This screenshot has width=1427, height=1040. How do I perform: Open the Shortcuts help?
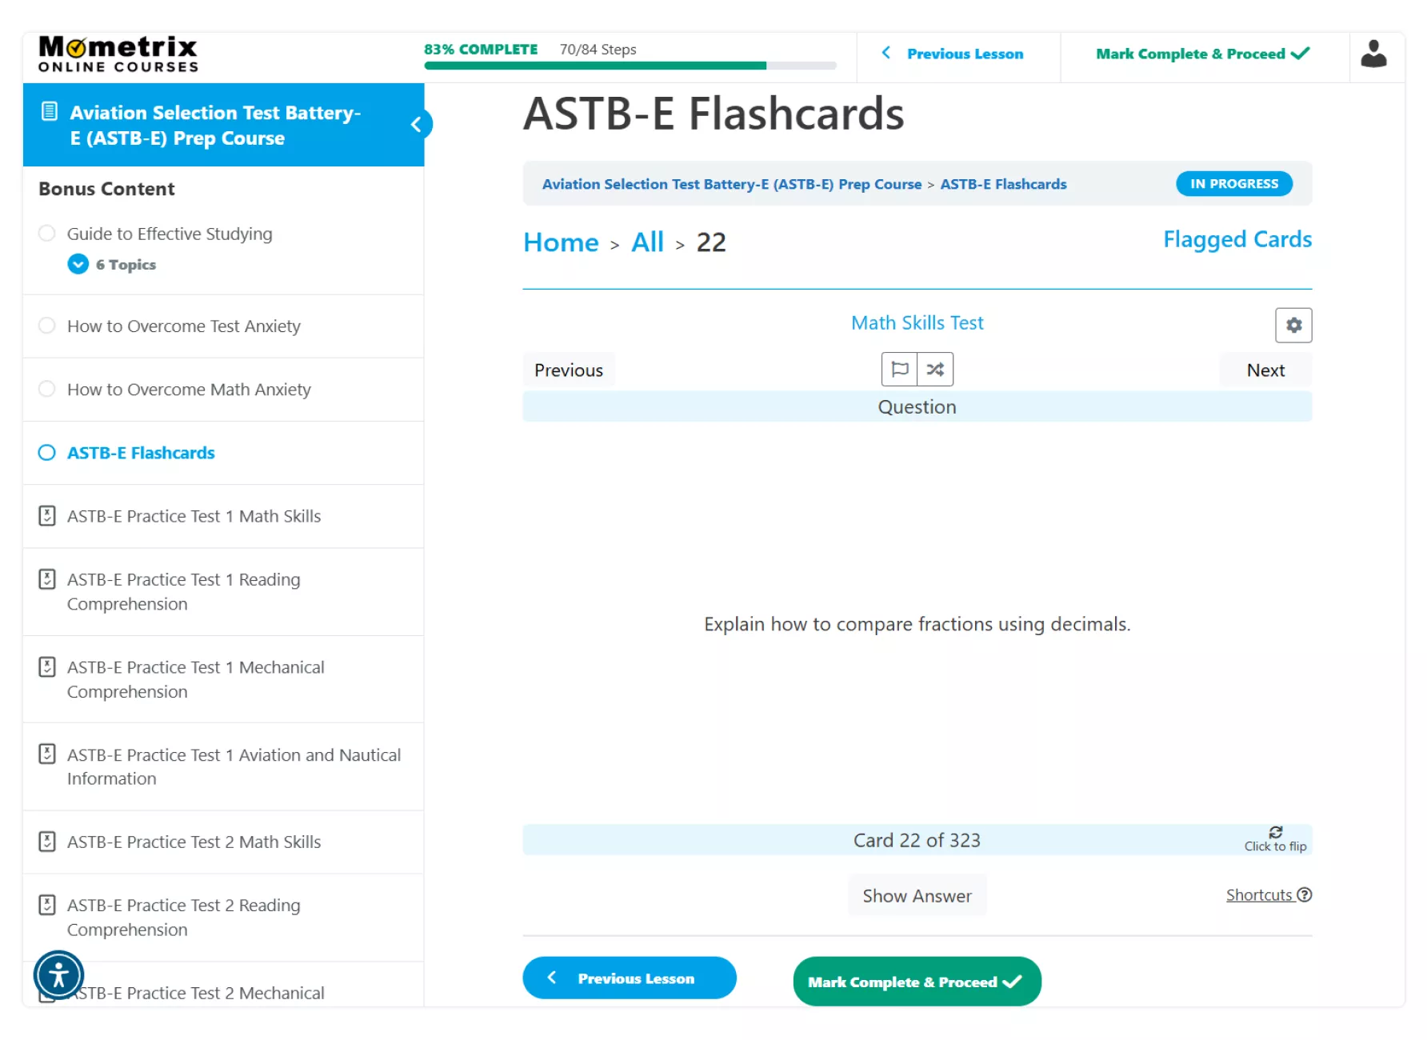(x=1268, y=895)
